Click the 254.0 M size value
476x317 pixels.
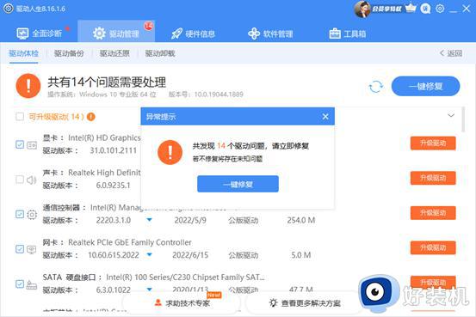click(301, 220)
